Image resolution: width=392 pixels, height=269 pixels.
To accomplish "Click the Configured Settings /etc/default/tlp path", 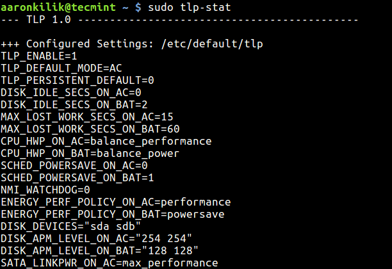I will coord(212,44).
